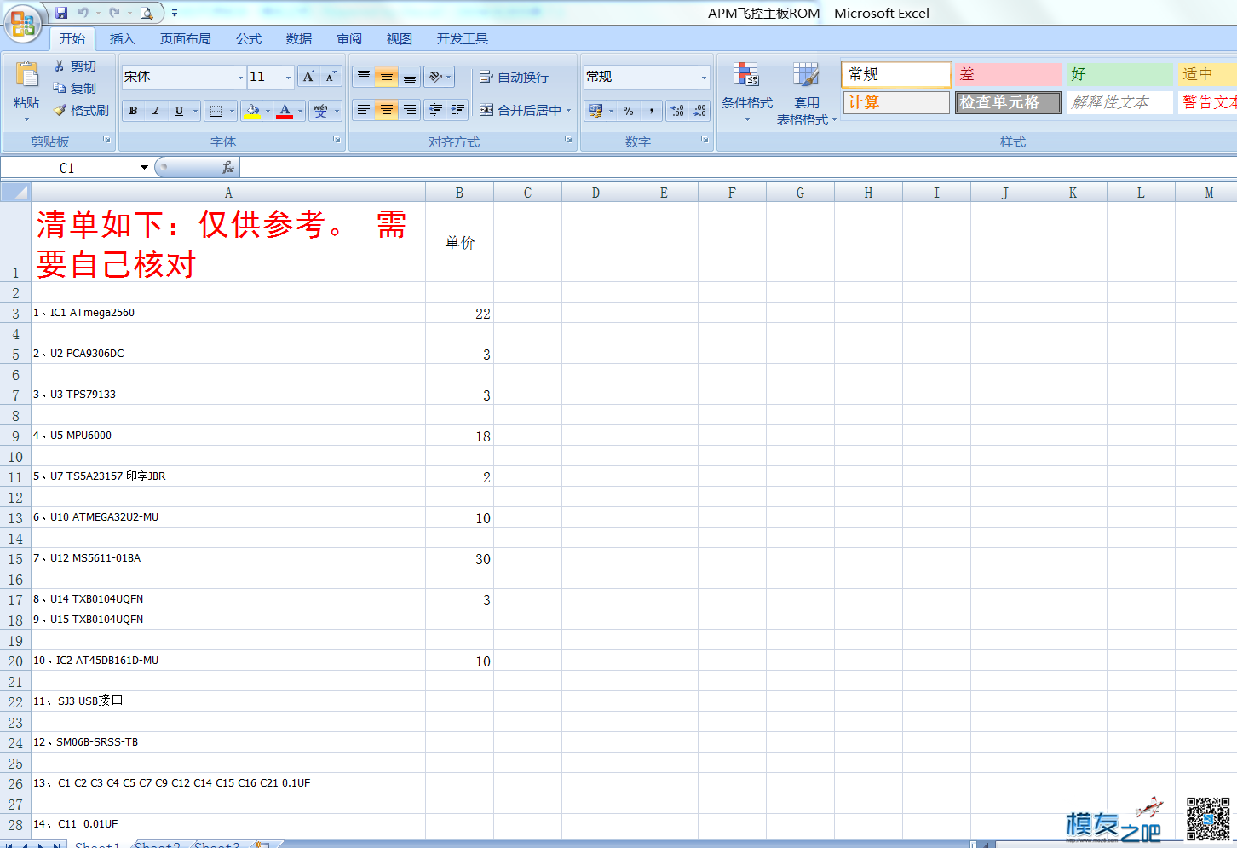Expand font color options arrow

point(300,111)
